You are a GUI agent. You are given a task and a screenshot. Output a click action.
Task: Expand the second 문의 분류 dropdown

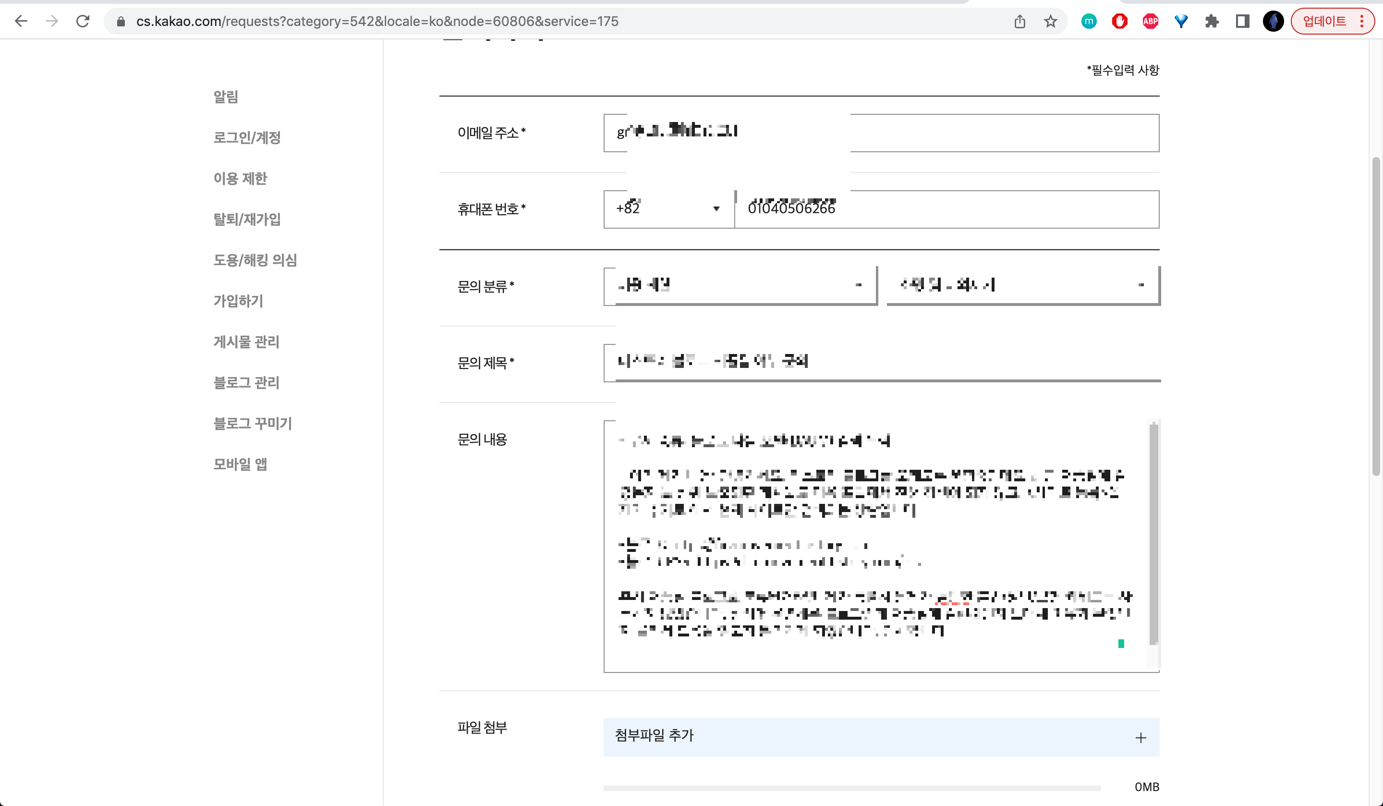[1023, 285]
